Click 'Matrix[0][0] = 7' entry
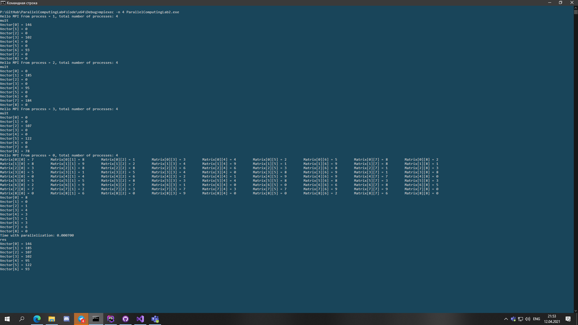This screenshot has width=578, height=325. point(17,159)
